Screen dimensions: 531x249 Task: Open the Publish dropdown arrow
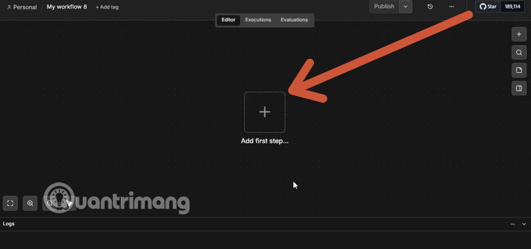click(x=406, y=7)
